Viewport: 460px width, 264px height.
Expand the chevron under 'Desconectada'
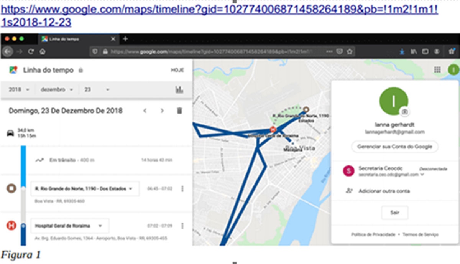[422, 175]
